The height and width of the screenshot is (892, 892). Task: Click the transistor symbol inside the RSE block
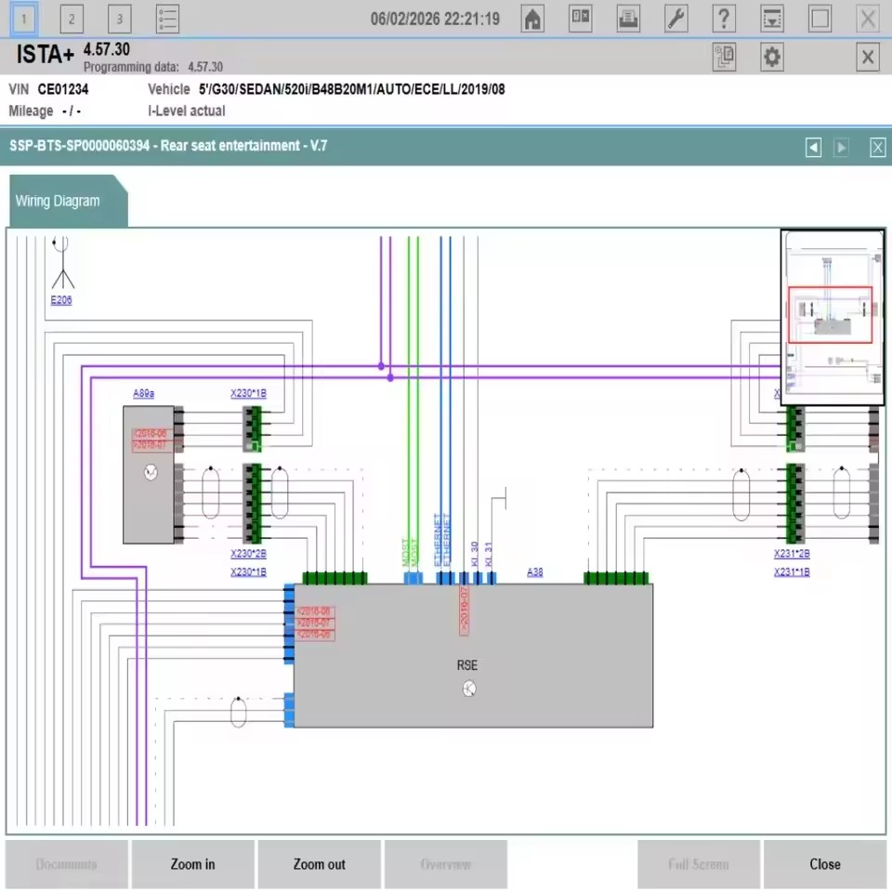tap(468, 689)
